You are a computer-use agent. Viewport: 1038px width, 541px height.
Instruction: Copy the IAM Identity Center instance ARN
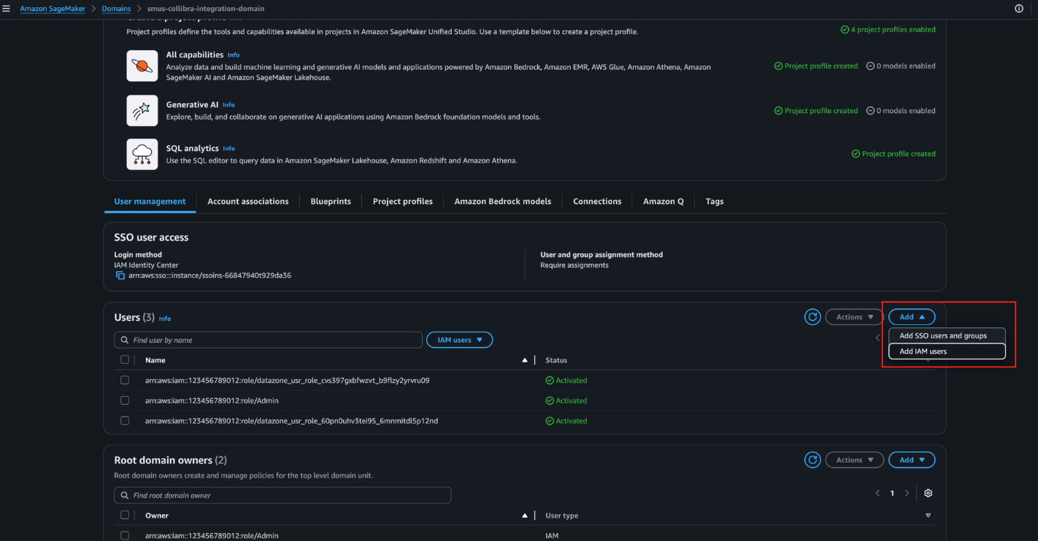point(120,276)
